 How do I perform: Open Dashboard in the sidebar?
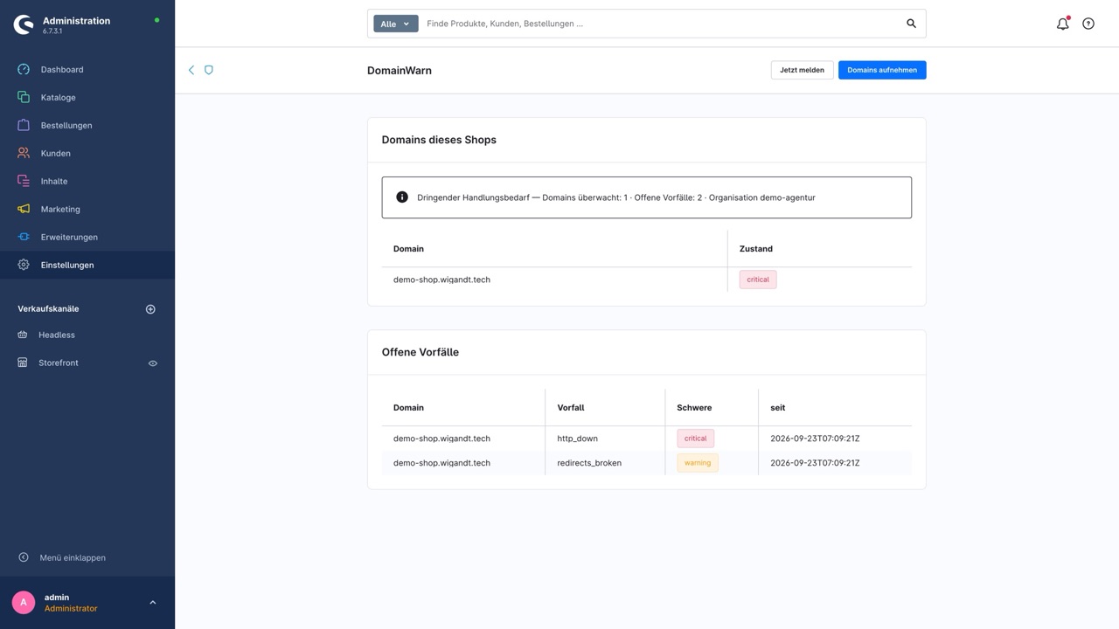(x=62, y=69)
